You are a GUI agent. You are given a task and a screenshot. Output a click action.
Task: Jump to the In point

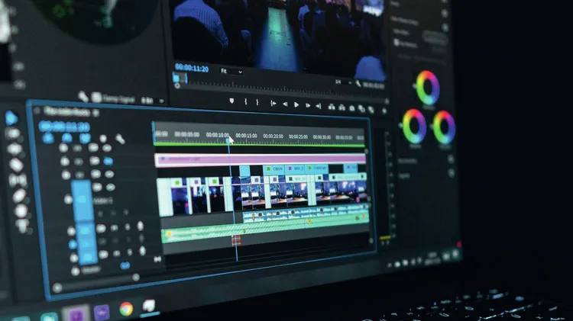click(273, 104)
